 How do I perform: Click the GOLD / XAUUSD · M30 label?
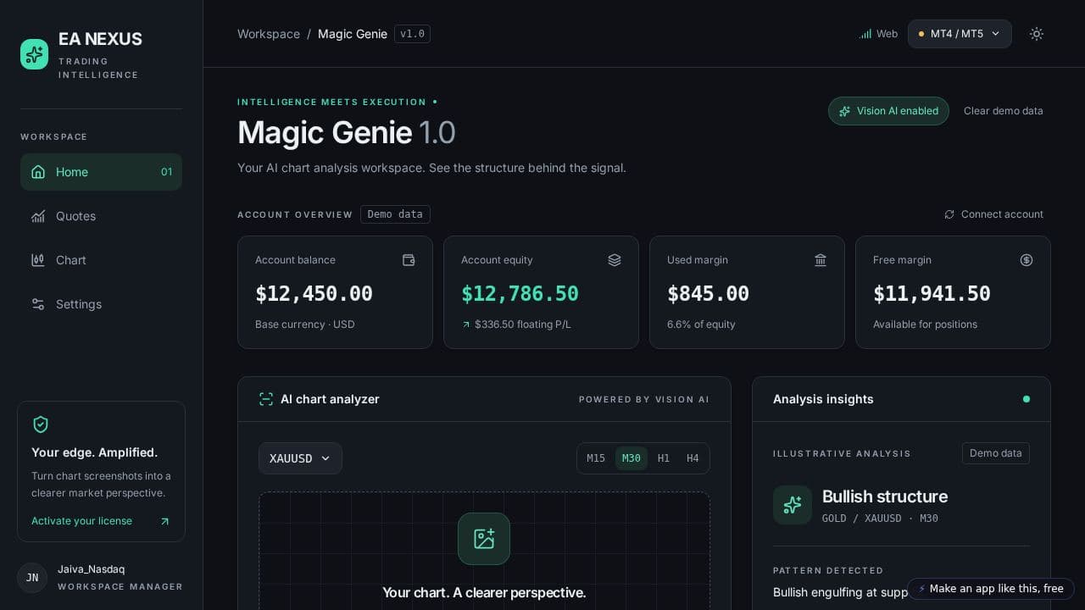880,518
